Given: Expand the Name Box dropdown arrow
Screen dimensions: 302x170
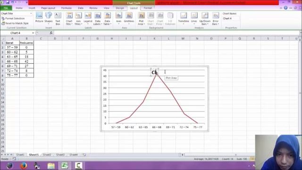Looking at the screenshot, I should click(x=33, y=33).
